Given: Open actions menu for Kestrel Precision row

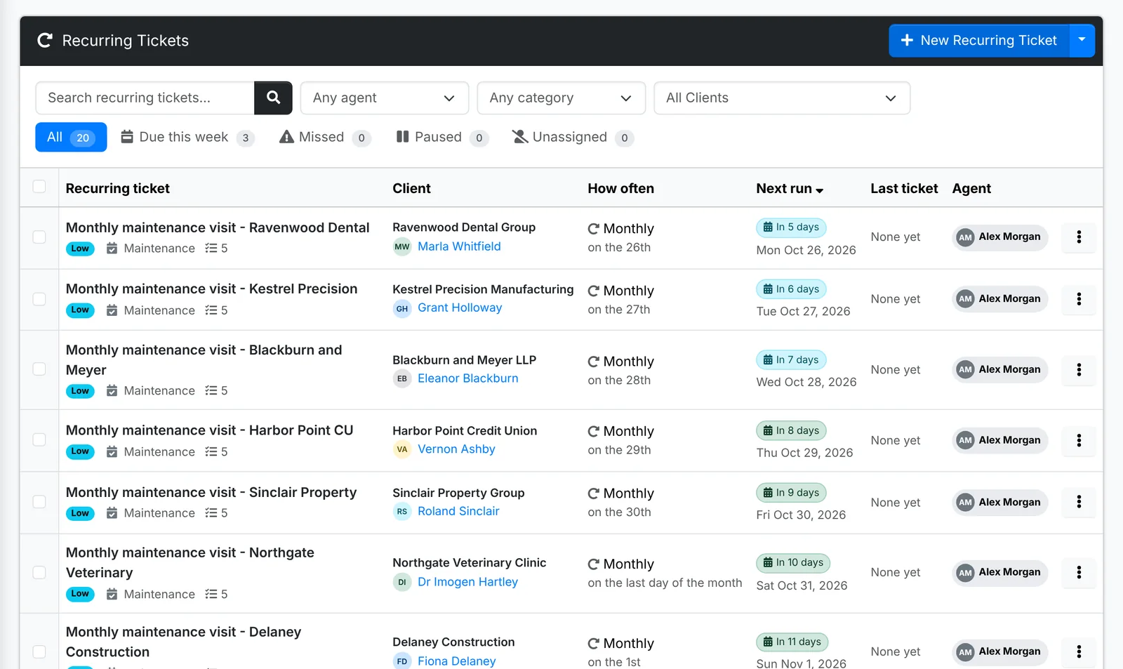Looking at the screenshot, I should [x=1079, y=299].
